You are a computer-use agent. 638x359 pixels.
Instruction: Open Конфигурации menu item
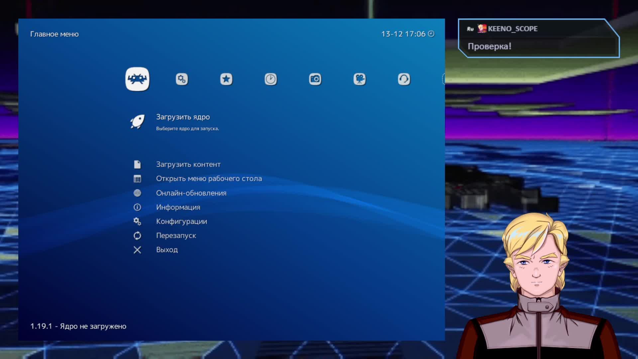coord(181,222)
